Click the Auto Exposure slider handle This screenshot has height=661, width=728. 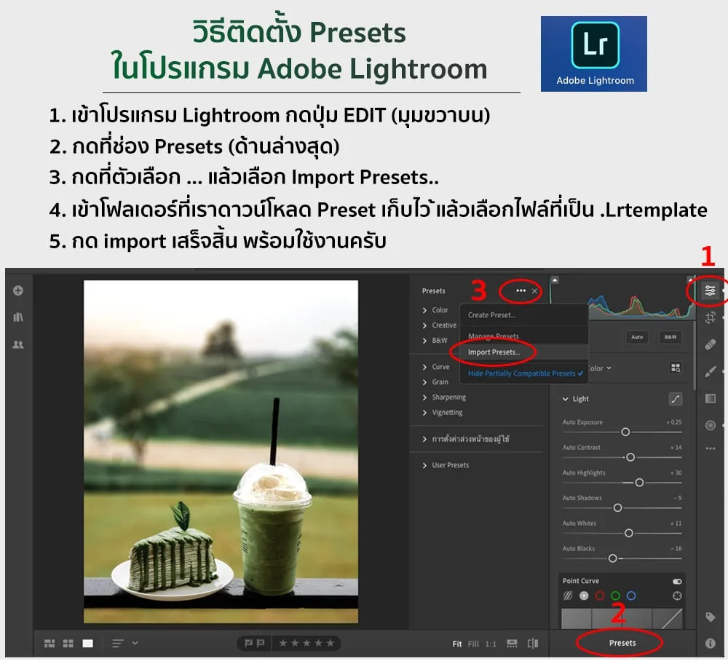click(x=625, y=432)
